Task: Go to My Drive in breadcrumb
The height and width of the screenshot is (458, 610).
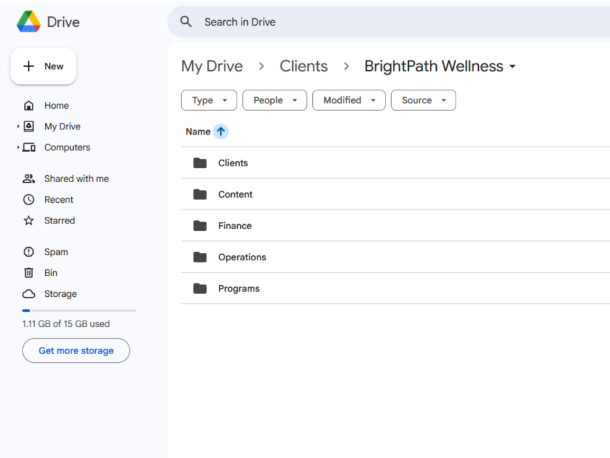Action: tap(212, 66)
